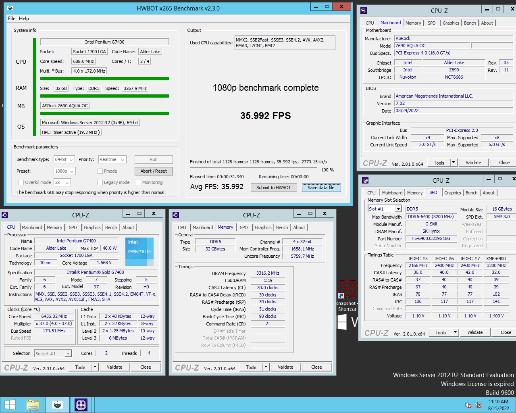
Task: Click the Uncore Frequency 5759.7 MHz value
Action: (302, 256)
